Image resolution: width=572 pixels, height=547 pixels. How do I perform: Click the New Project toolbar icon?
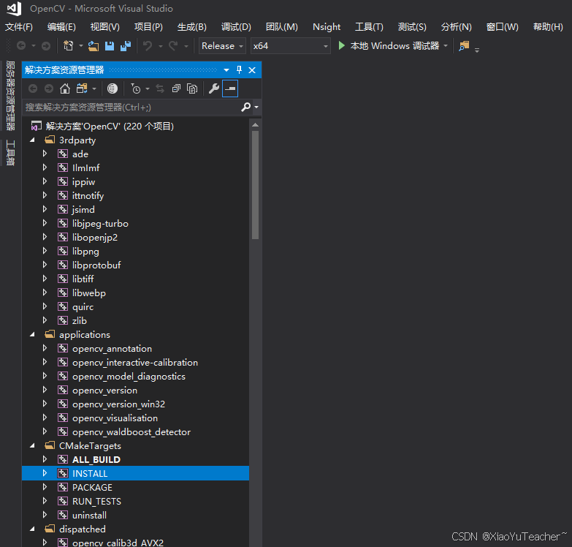[x=68, y=46]
